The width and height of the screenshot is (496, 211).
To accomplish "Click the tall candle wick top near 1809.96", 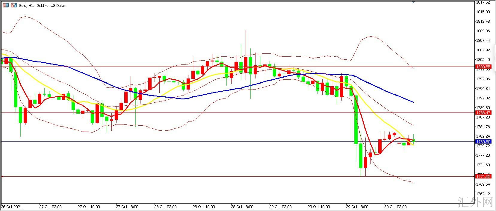I will (246, 30).
